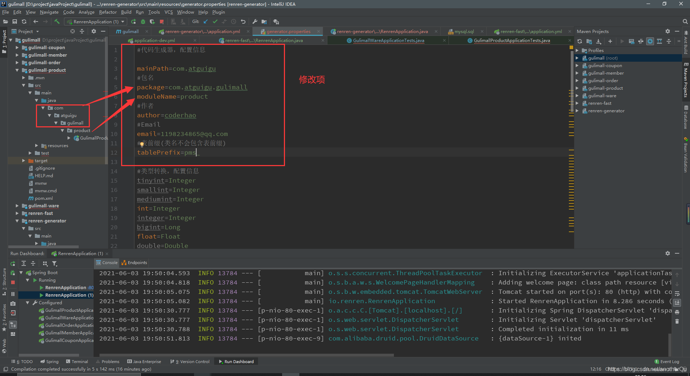Click the Build Project hammer icon

(x=57, y=22)
